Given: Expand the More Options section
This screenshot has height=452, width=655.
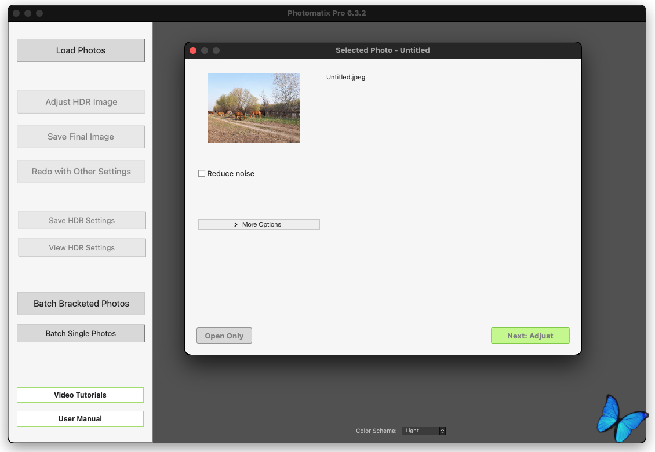Looking at the screenshot, I should click(x=259, y=224).
